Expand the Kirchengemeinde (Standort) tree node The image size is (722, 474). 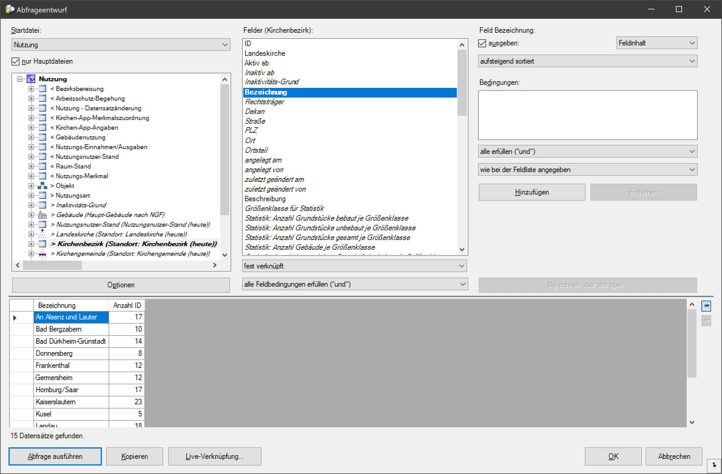pyautogui.click(x=31, y=254)
